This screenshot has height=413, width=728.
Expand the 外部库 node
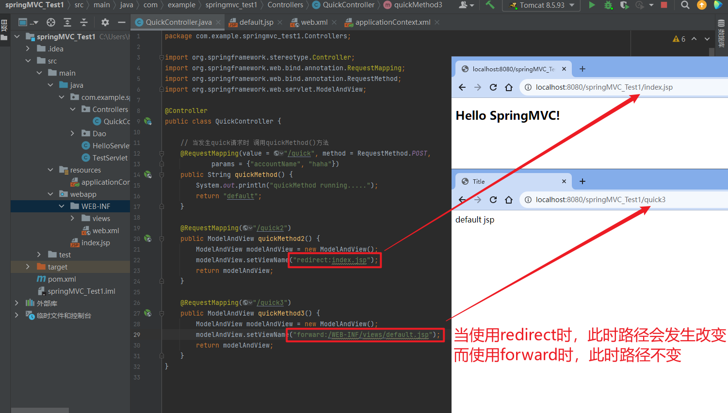[16, 303]
